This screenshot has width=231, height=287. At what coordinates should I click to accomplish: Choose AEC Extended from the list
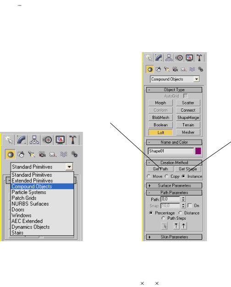pos(42,221)
